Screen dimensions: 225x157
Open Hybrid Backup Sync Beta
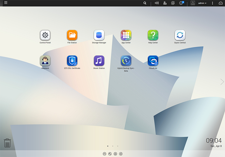[126, 61]
